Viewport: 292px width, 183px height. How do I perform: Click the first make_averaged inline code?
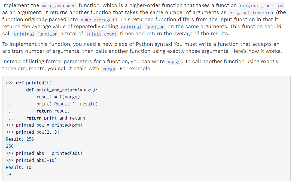[59, 6]
